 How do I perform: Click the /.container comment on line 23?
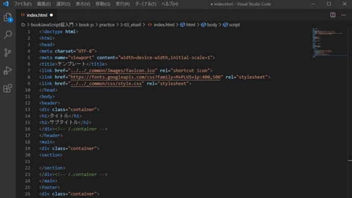(81, 175)
